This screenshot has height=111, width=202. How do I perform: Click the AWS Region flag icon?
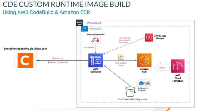coord(84,29)
